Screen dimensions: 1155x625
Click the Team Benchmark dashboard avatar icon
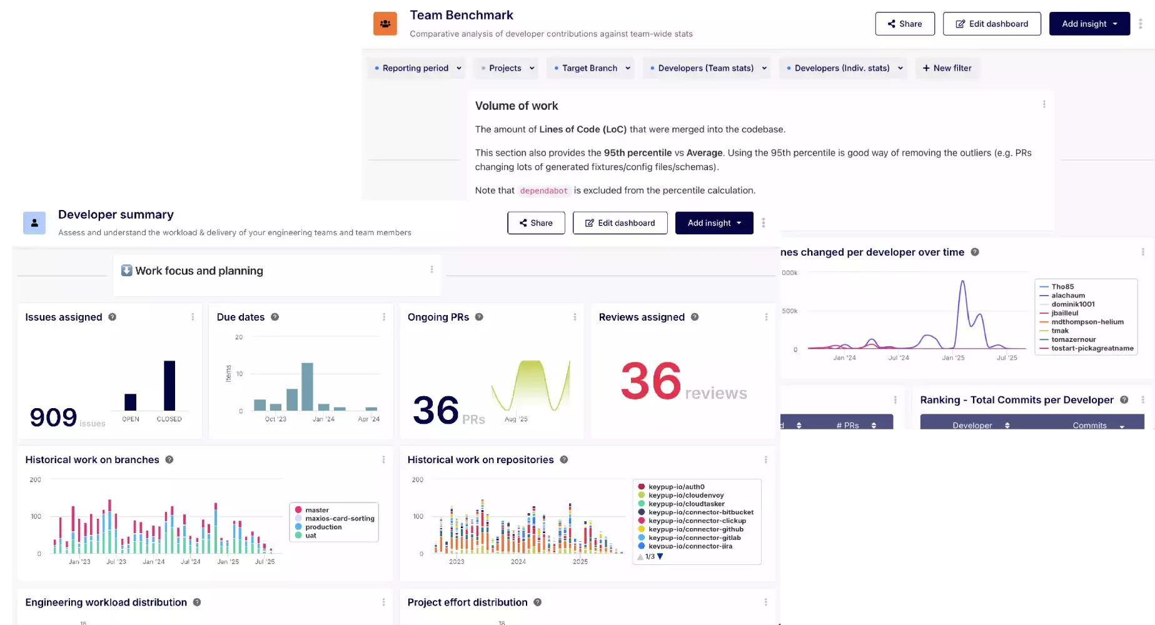tap(385, 23)
